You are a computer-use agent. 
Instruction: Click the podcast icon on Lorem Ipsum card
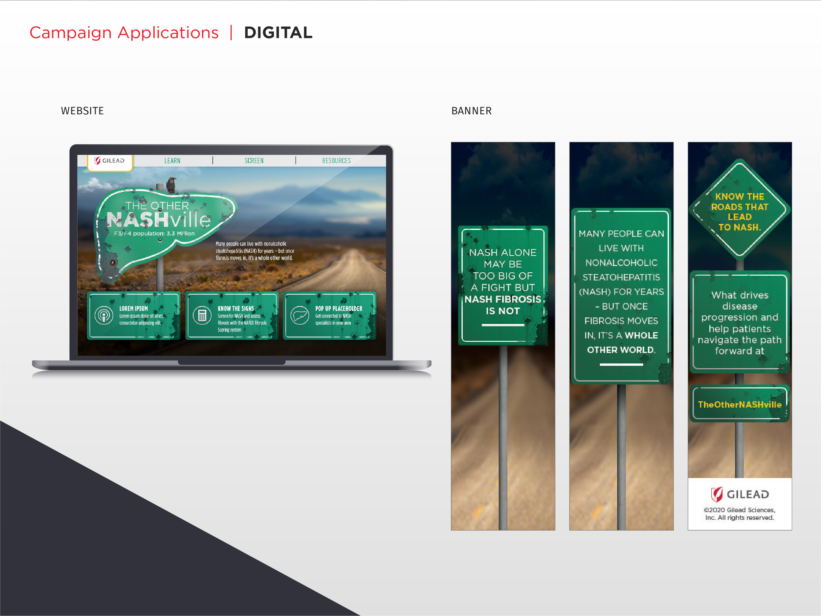104,316
